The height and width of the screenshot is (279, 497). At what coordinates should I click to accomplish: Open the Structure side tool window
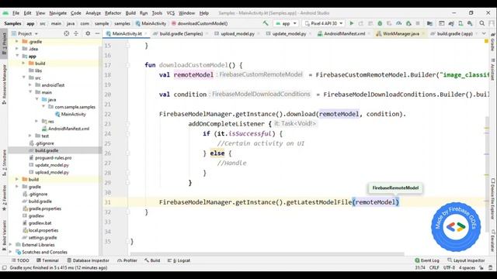tap(4, 163)
